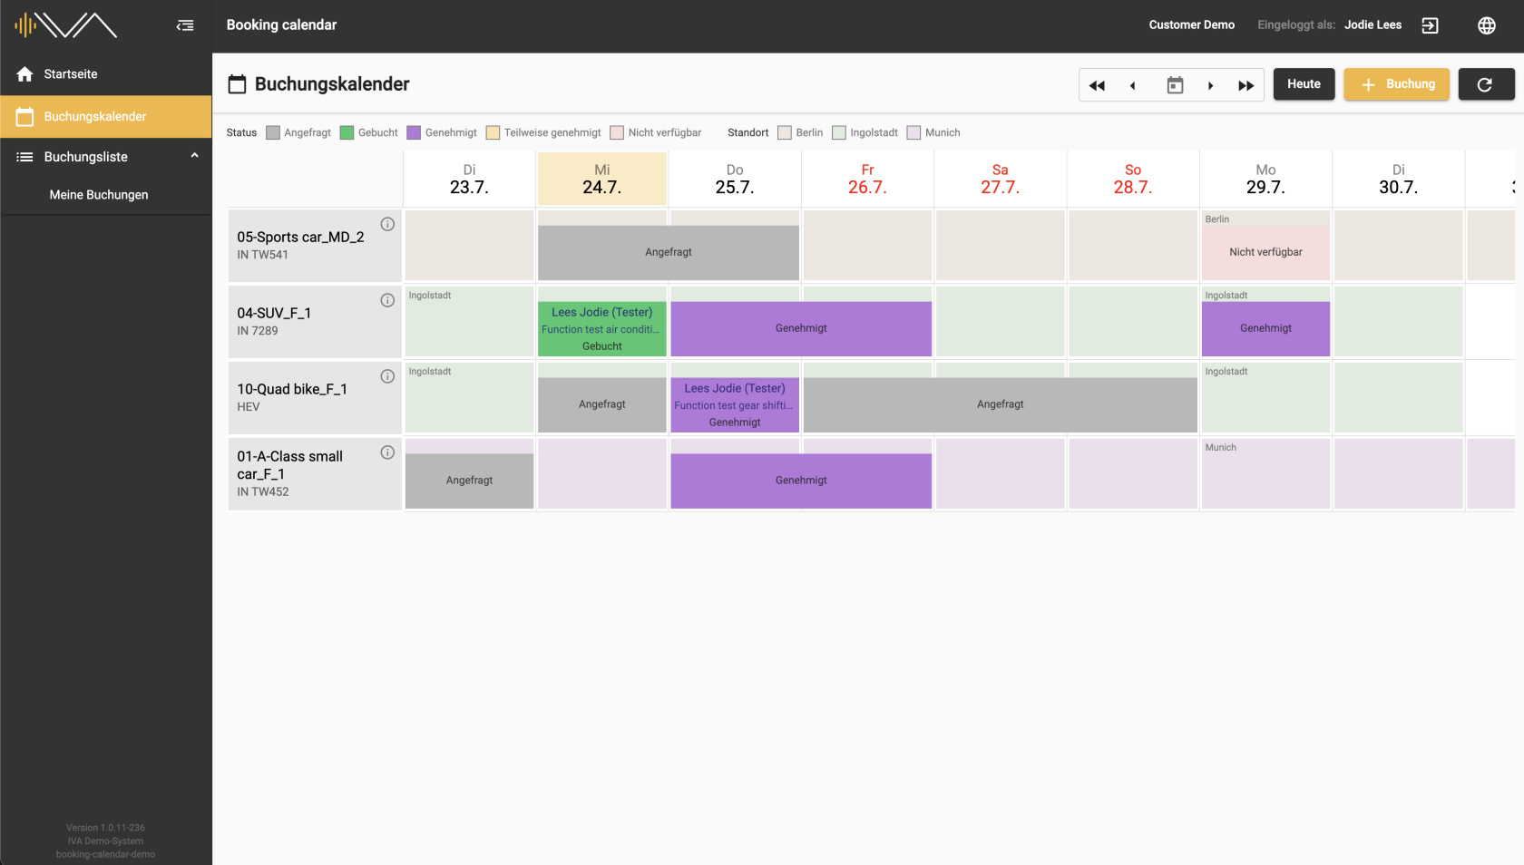
Task: Open Buchungsliste menu item
Action: pos(106,157)
